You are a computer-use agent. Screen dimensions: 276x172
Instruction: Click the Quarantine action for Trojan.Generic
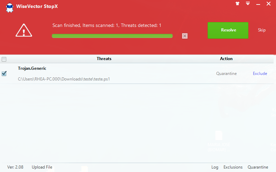click(226, 74)
